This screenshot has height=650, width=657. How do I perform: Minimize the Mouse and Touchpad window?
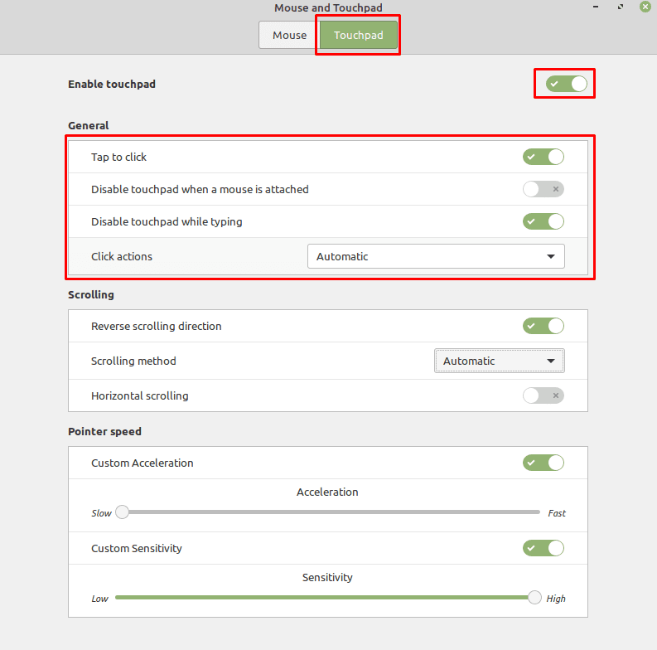tap(596, 7)
